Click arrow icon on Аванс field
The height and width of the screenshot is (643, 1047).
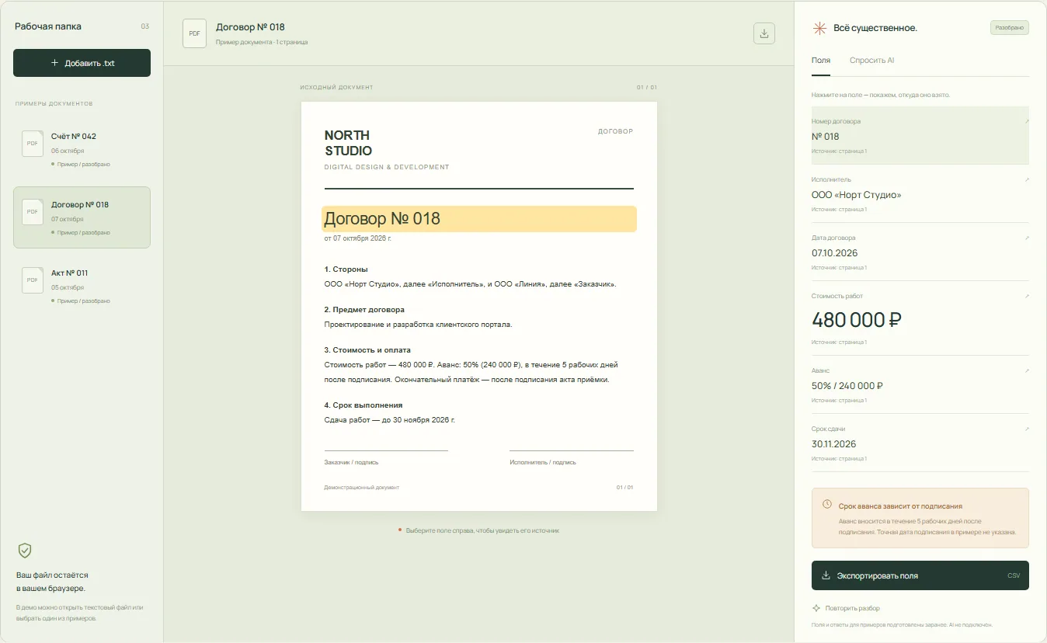pyautogui.click(x=1027, y=370)
